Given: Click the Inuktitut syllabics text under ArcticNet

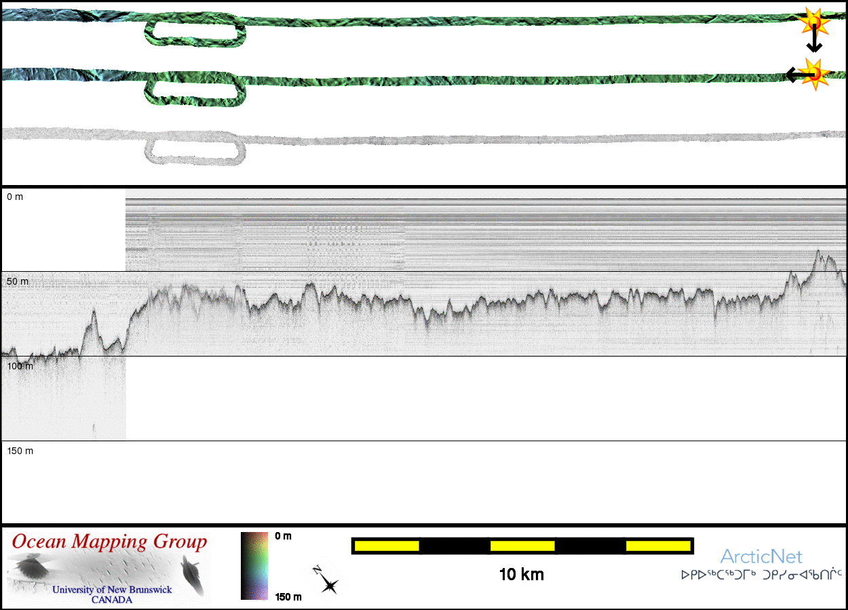Looking at the screenshot, I should point(761,575).
